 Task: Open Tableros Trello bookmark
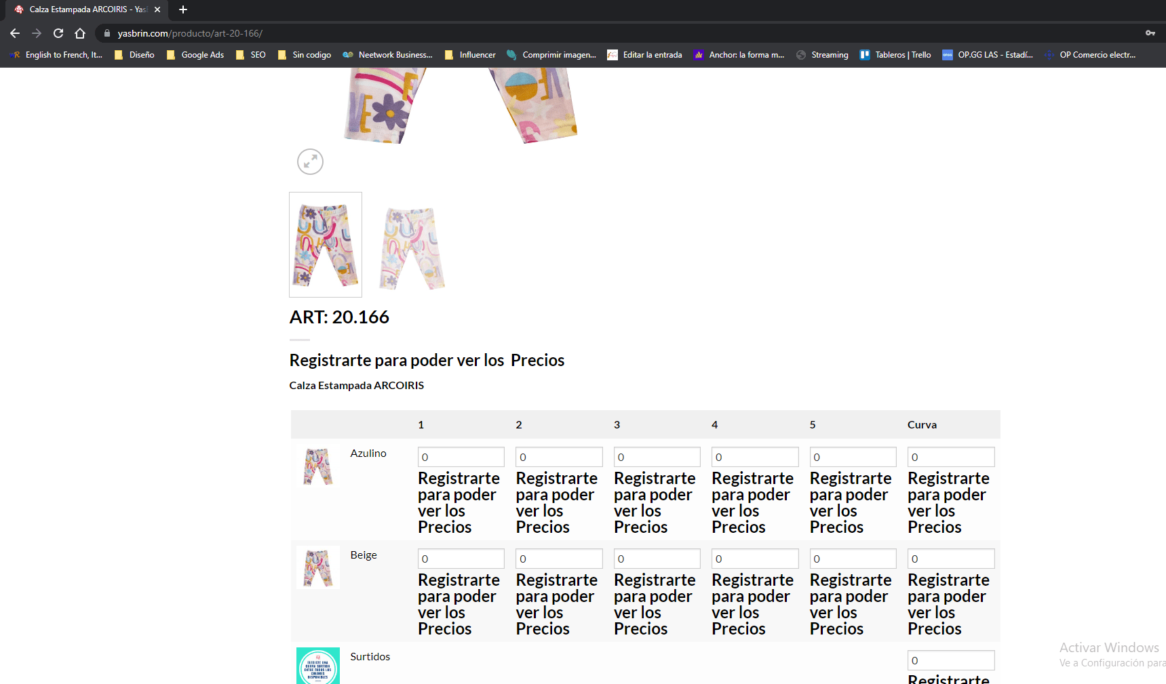[895, 55]
